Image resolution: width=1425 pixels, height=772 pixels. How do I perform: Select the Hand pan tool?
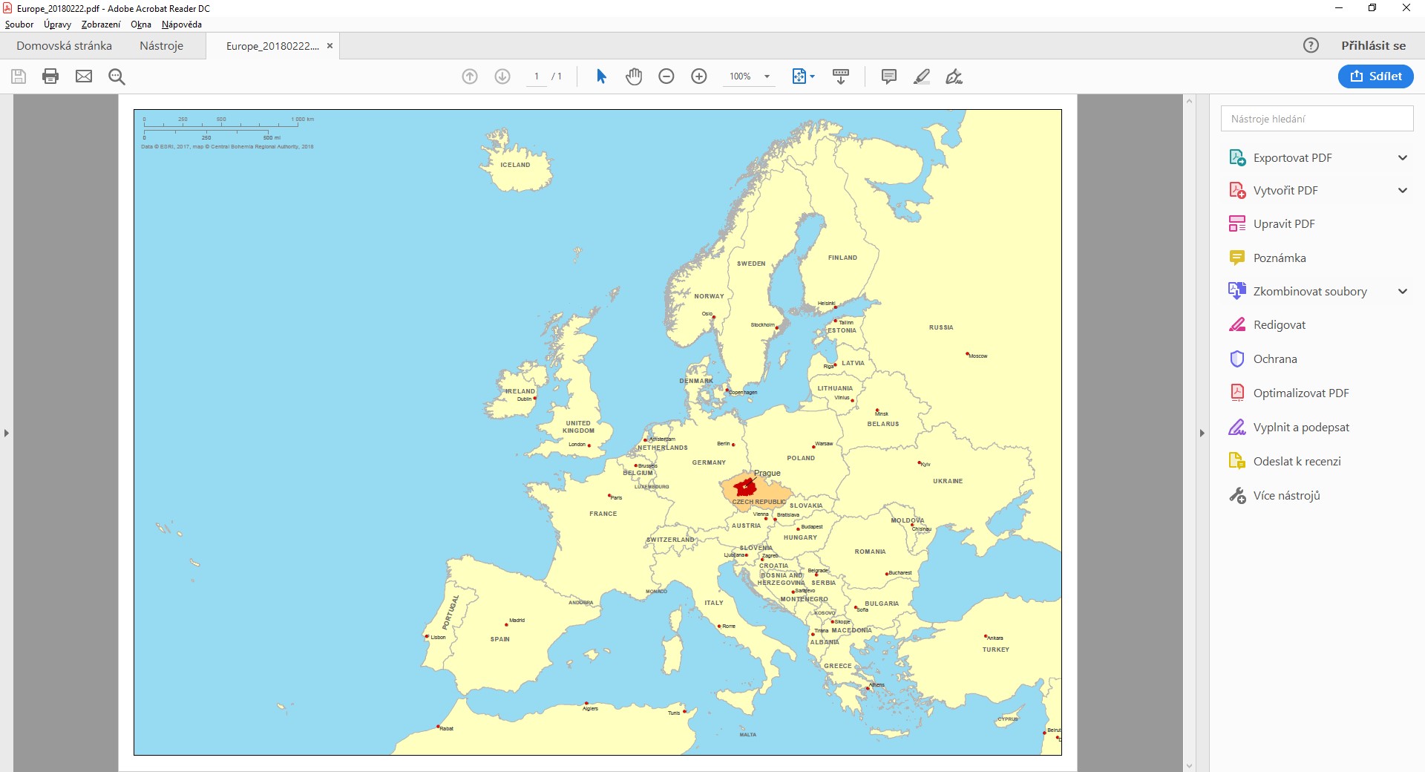[633, 76]
